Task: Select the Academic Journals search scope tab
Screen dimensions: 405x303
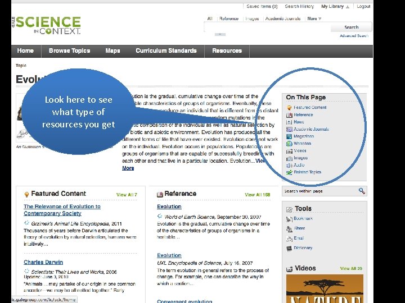Action: click(x=283, y=19)
